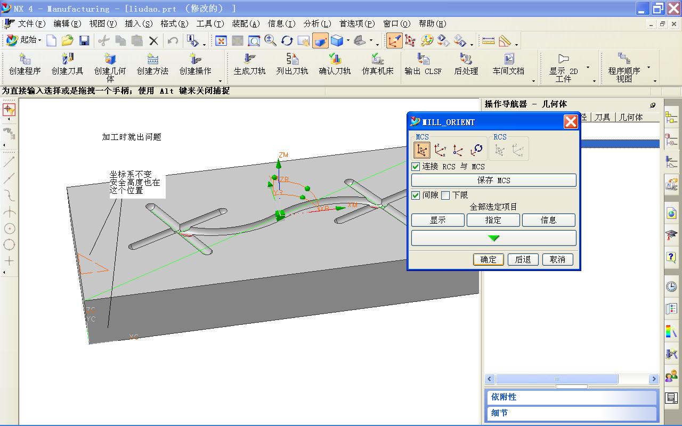Viewport: 682px width, 426px height.
Task: Click Generate Tool Path (生成刀轨)
Action: [249, 64]
